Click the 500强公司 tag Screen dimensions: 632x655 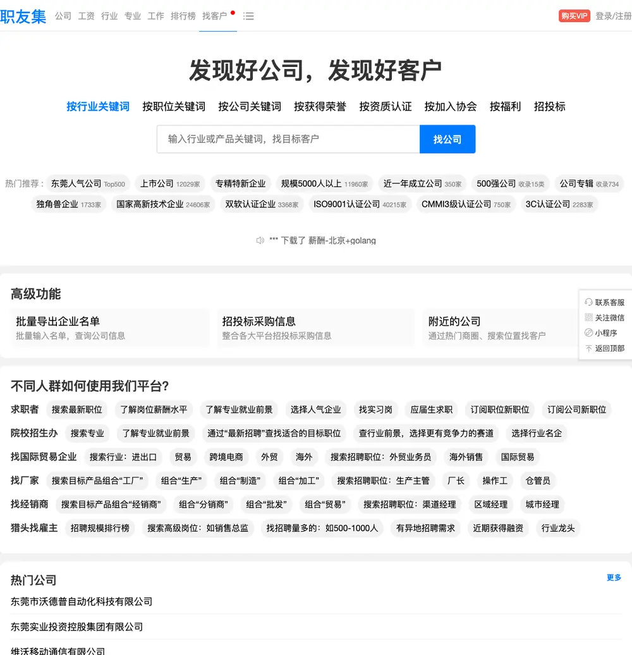coord(511,184)
